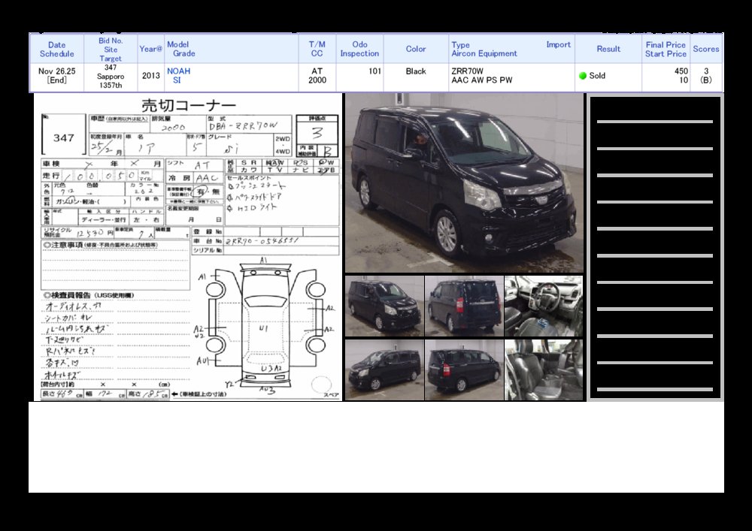Open the steering wheel dashboard thumbnail
Viewport: 752px width, 531px height.
click(544, 306)
